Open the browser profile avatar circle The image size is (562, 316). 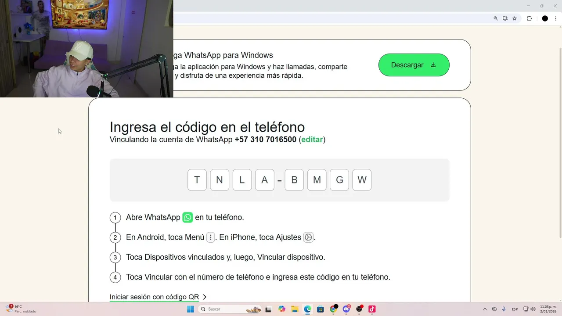pyautogui.click(x=545, y=18)
